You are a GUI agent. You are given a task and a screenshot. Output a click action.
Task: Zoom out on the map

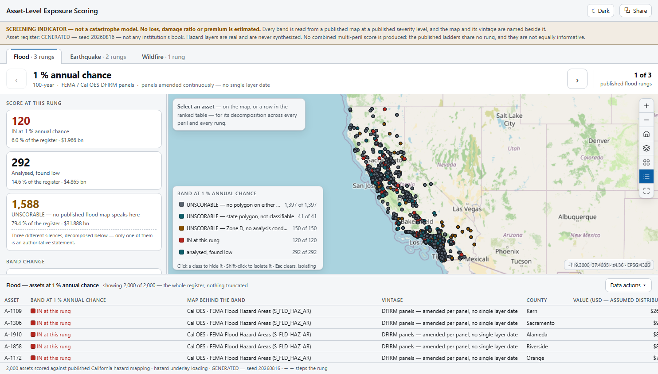tap(646, 120)
